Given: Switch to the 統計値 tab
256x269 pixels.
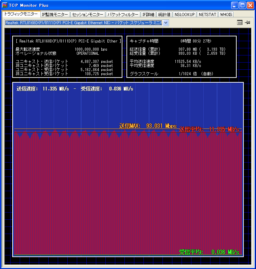Looking at the screenshot, I should (164, 14).
